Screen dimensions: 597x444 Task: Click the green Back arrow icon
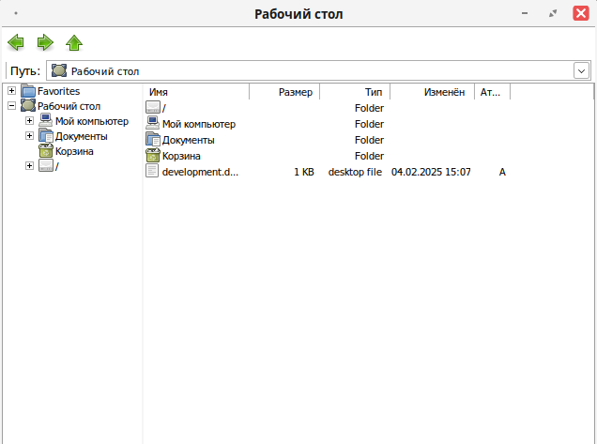[x=16, y=42]
